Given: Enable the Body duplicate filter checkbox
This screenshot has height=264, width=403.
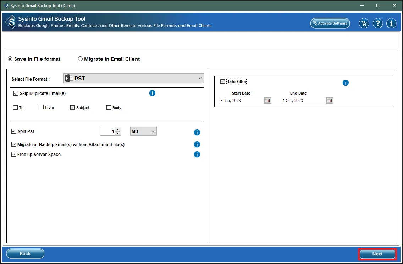Looking at the screenshot, I should [x=109, y=108].
